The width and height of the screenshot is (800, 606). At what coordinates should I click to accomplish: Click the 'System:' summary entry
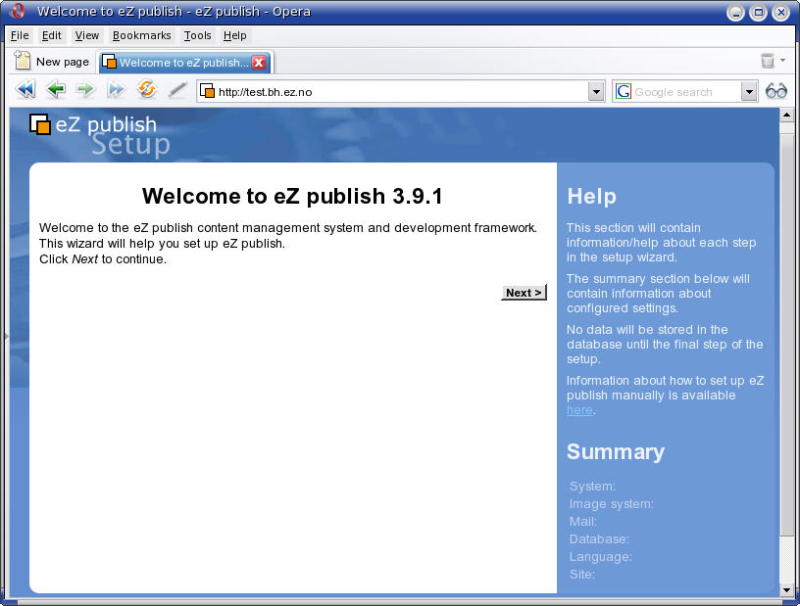click(x=592, y=487)
